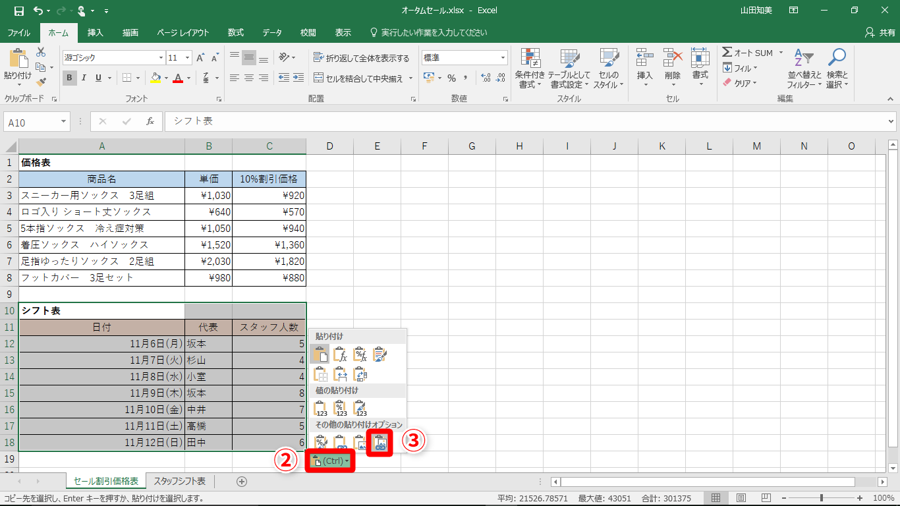The image size is (900, 506).
Task: Apply the yellow fill color
Action: pos(155,78)
